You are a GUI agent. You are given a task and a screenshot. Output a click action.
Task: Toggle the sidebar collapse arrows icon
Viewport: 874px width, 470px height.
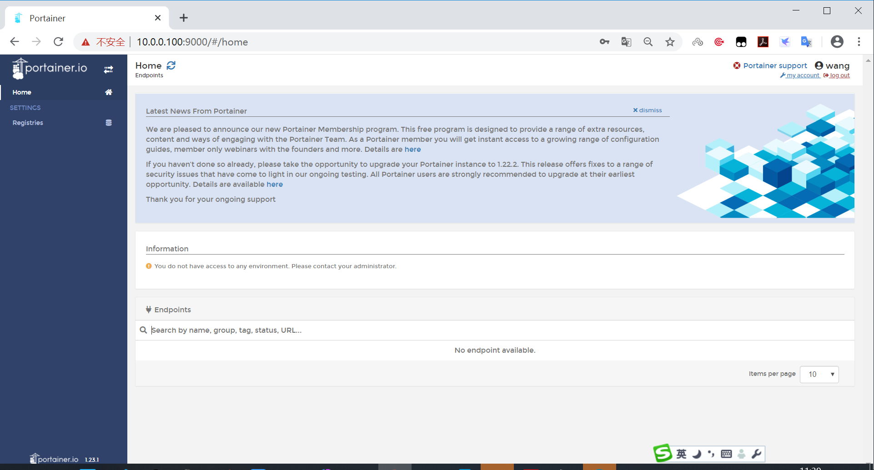pos(108,70)
